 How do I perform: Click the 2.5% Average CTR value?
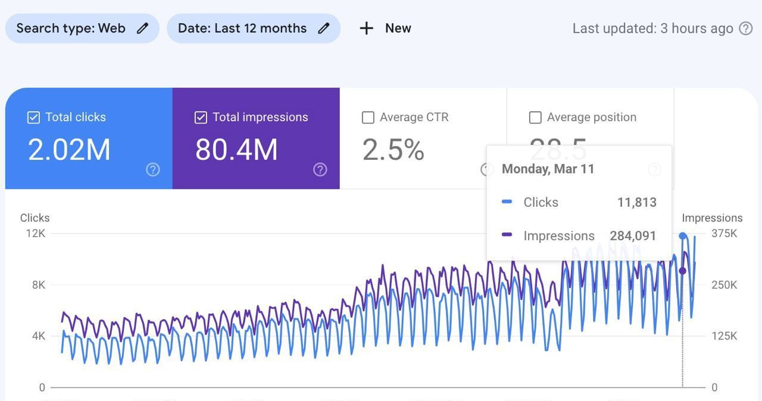coord(393,150)
